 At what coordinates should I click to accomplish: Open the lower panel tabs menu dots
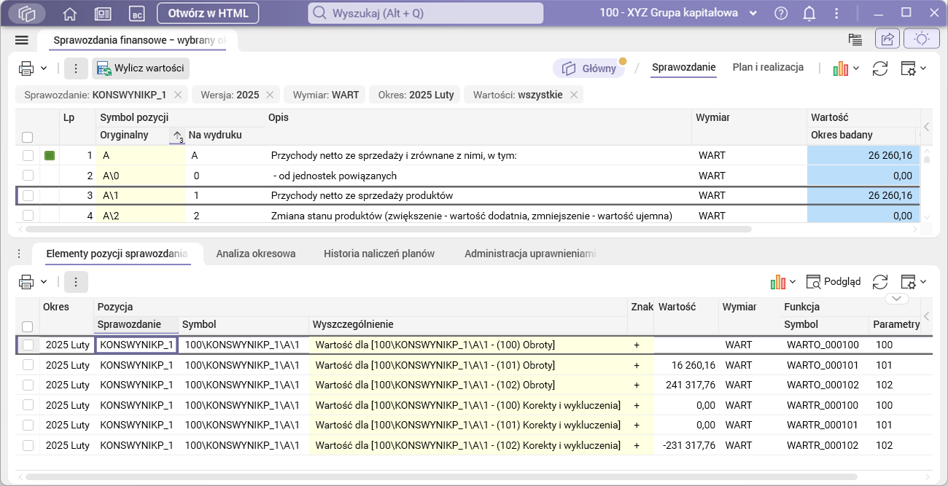tap(19, 254)
